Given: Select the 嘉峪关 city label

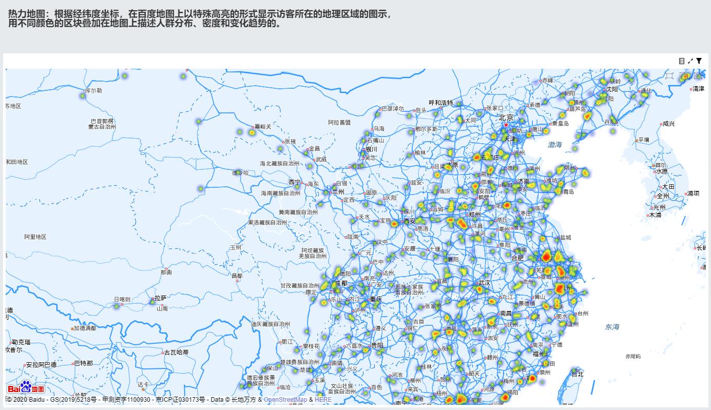Looking at the screenshot, I should tap(262, 126).
